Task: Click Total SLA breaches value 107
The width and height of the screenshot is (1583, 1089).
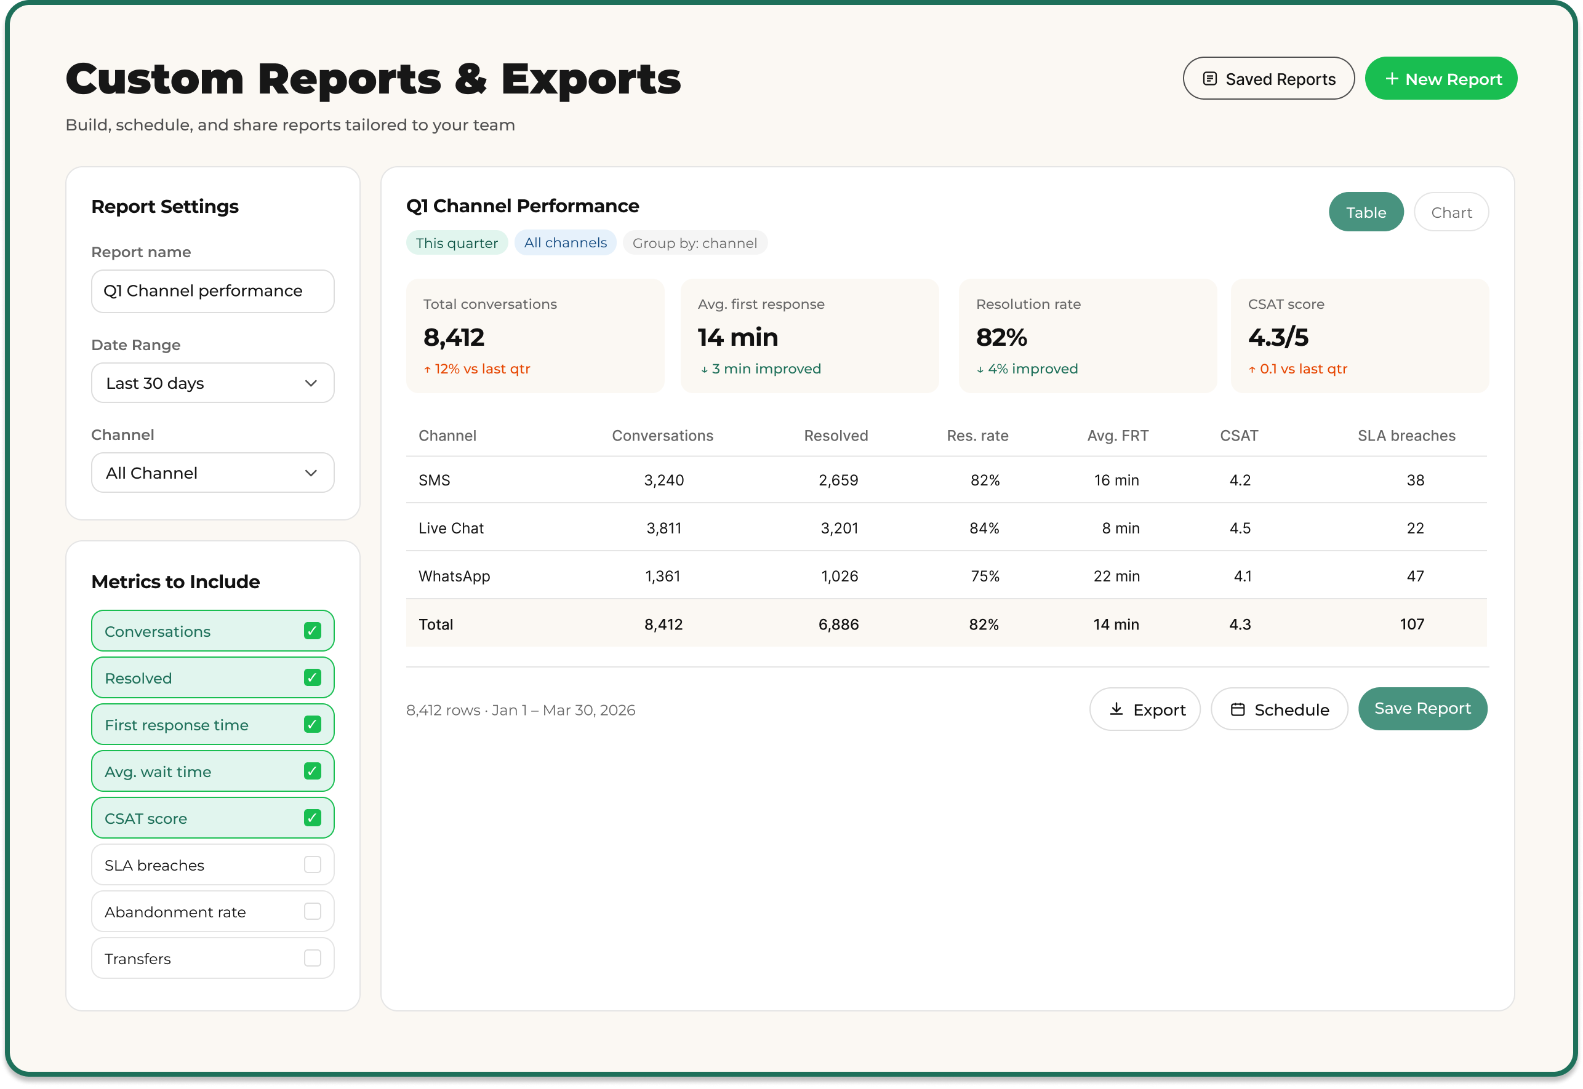Action: tap(1413, 624)
